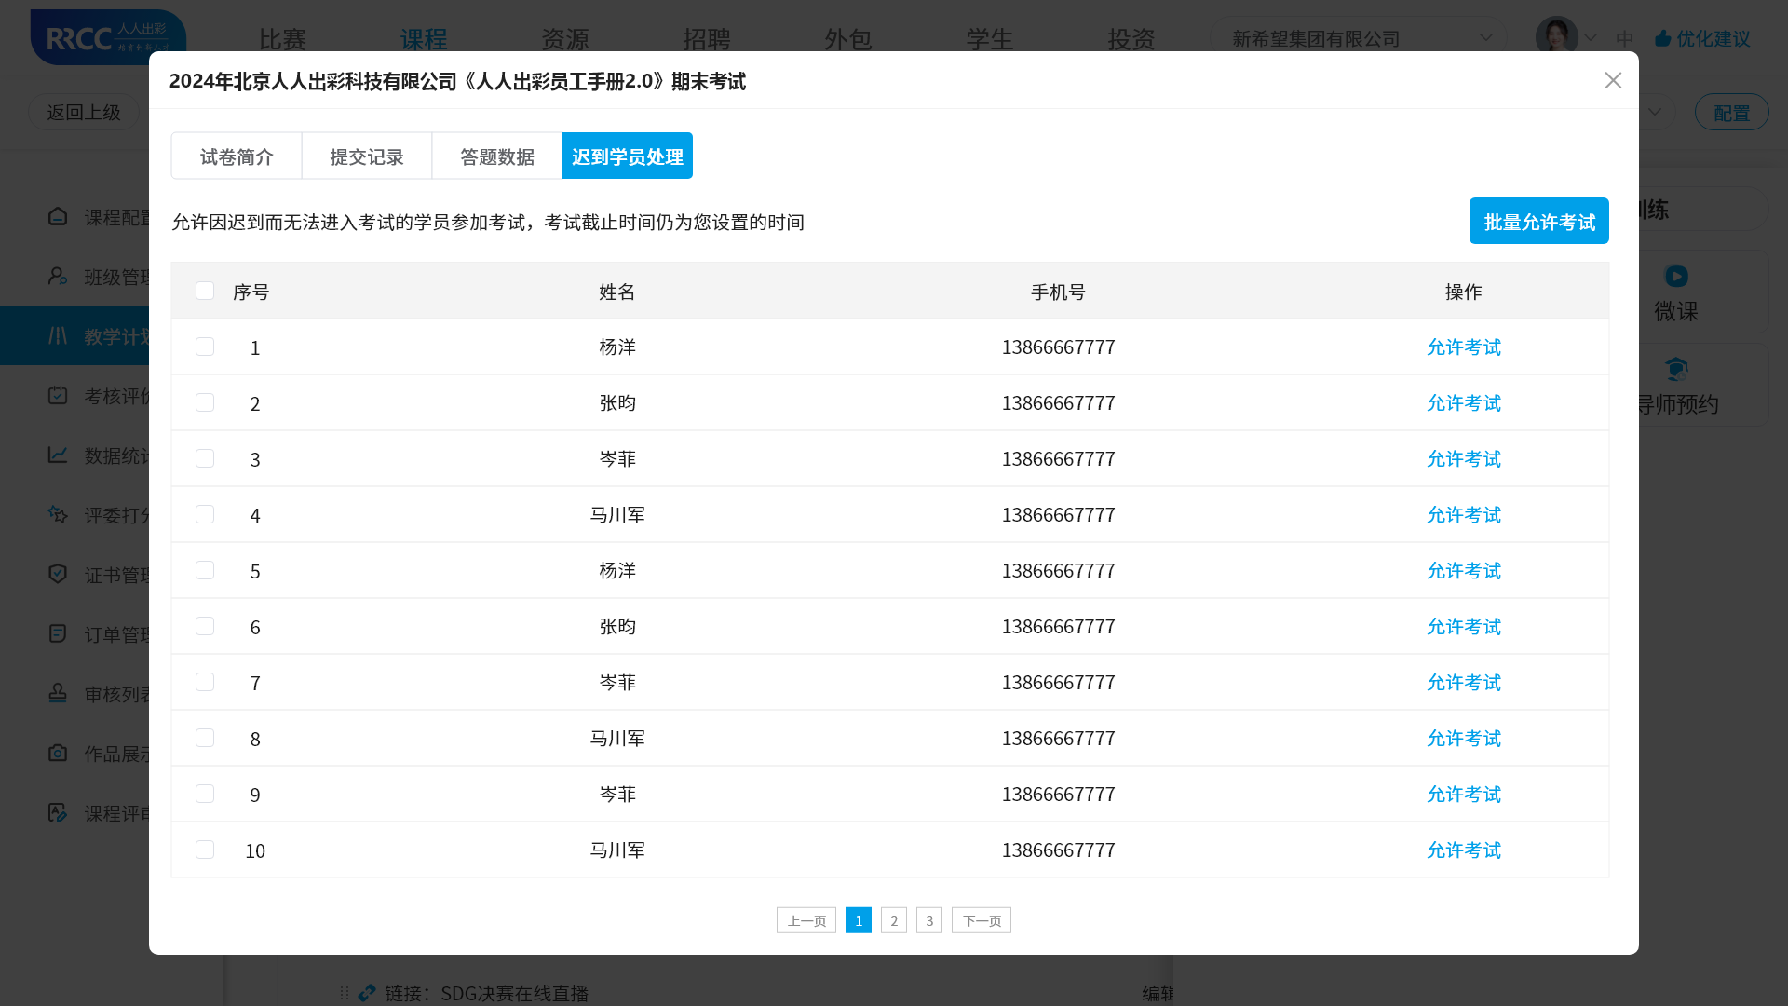Open the 学生 top menu
This screenshot has width=1788, height=1006.
(x=990, y=39)
